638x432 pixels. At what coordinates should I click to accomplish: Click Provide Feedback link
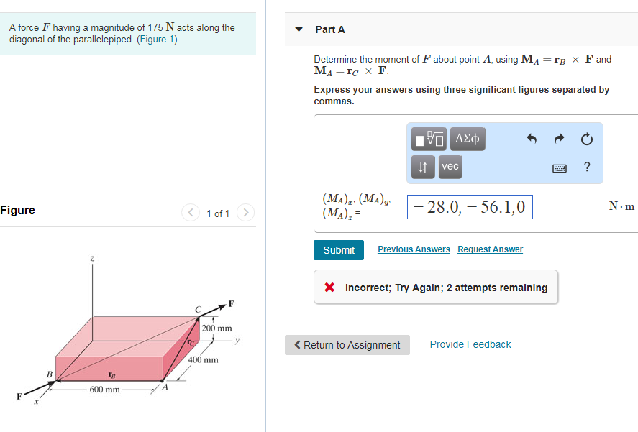tap(470, 344)
